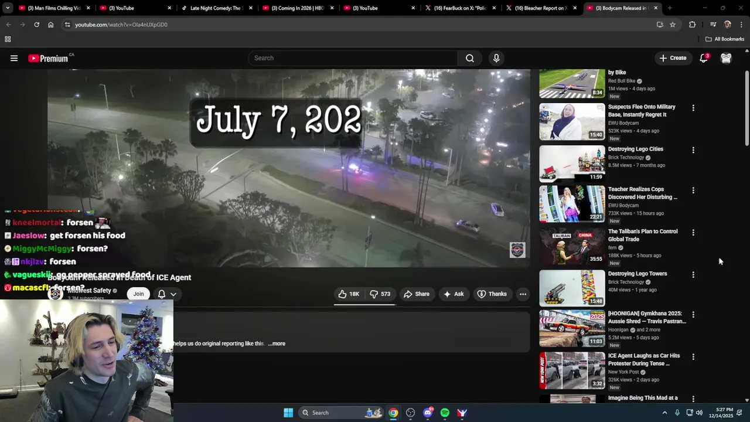Click the address bar URL
This screenshot has height=422, width=750.
[121, 25]
